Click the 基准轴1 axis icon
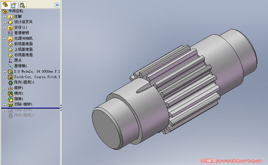 point(10,66)
